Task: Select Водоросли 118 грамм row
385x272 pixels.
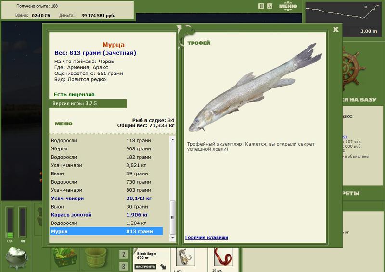Action: pos(106,140)
